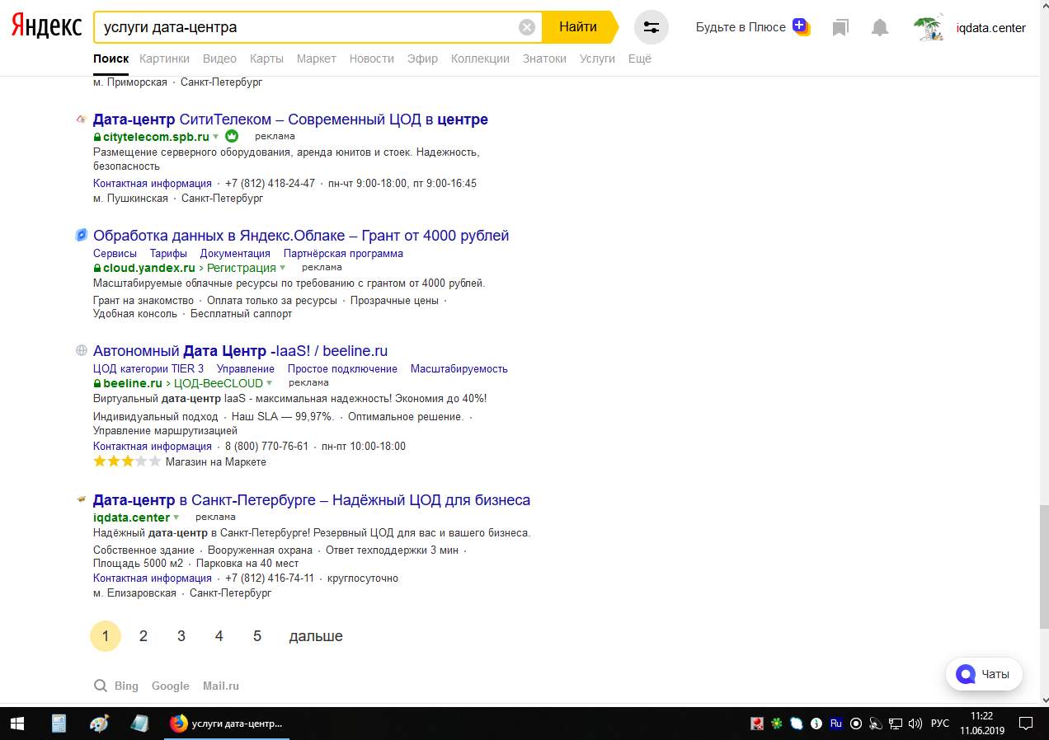Open ЦОД категории TIER 3 sitelink
This screenshot has width=1049, height=740.
(x=148, y=368)
